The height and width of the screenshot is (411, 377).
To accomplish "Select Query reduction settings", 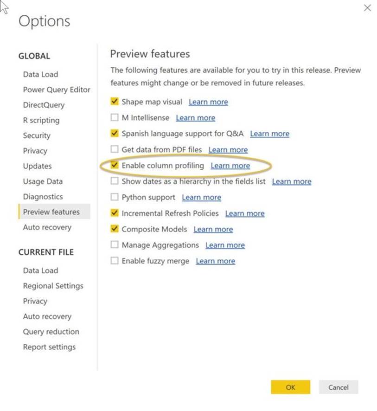I will click(51, 332).
